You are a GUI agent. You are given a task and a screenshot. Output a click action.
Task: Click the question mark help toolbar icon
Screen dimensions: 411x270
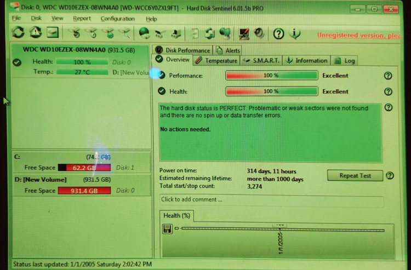[278, 34]
